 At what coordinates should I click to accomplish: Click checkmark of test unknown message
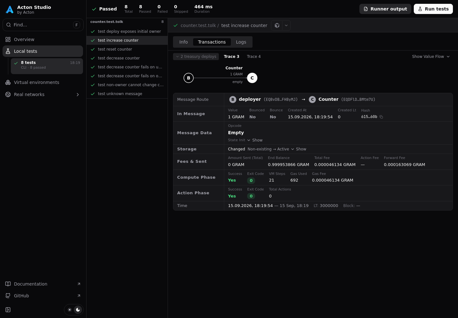93,94
